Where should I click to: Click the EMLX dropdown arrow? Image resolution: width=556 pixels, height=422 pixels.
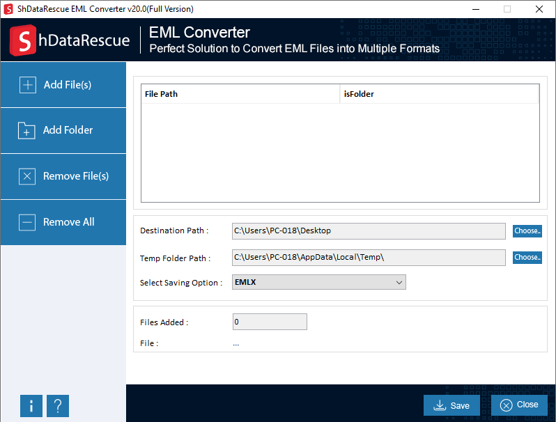(399, 282)
